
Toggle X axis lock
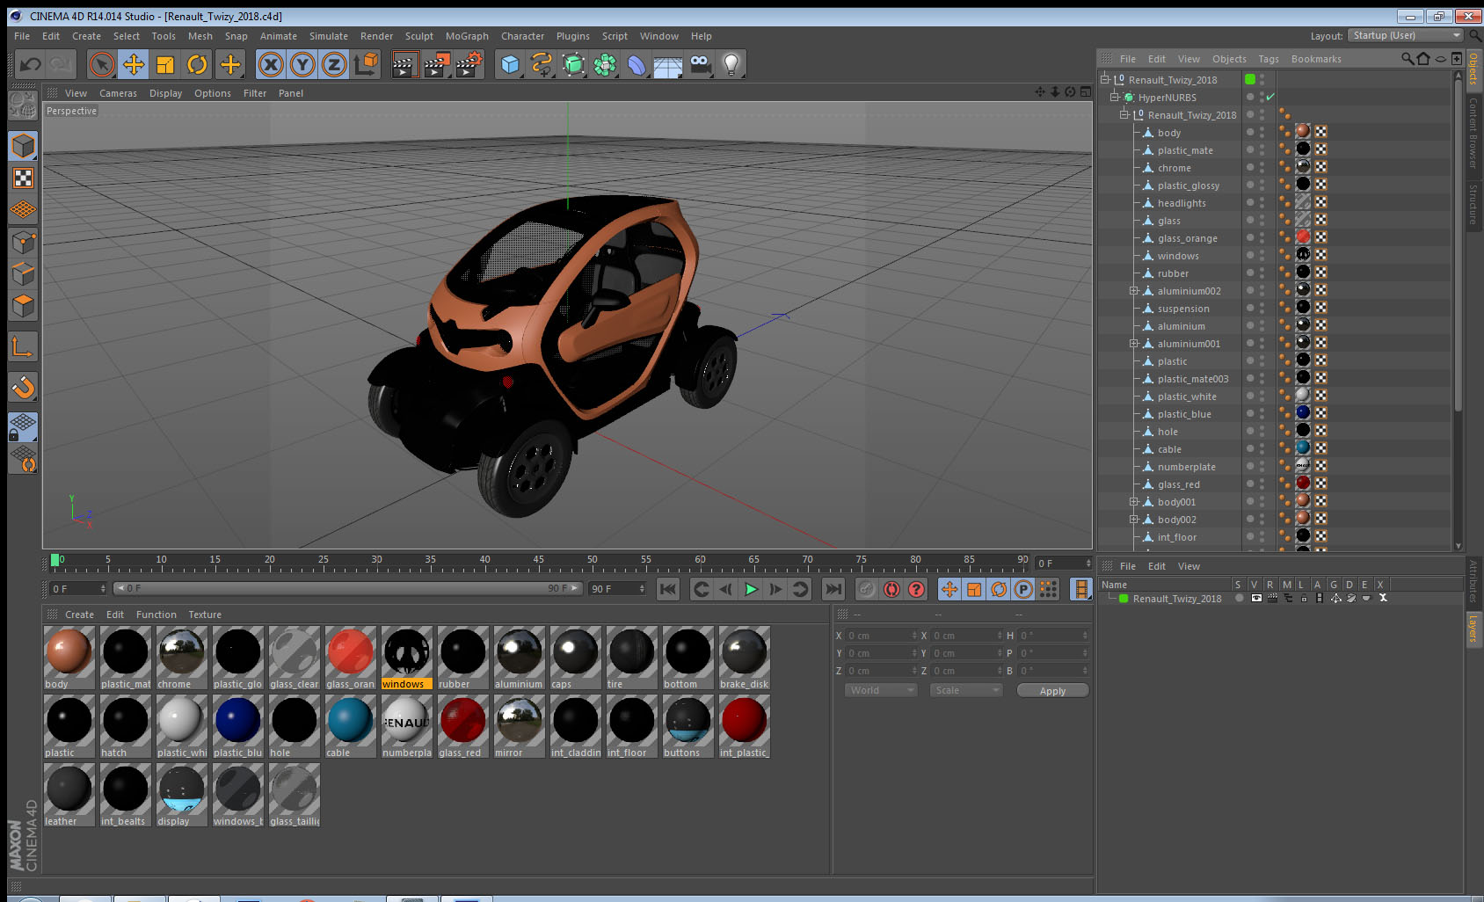271,64
